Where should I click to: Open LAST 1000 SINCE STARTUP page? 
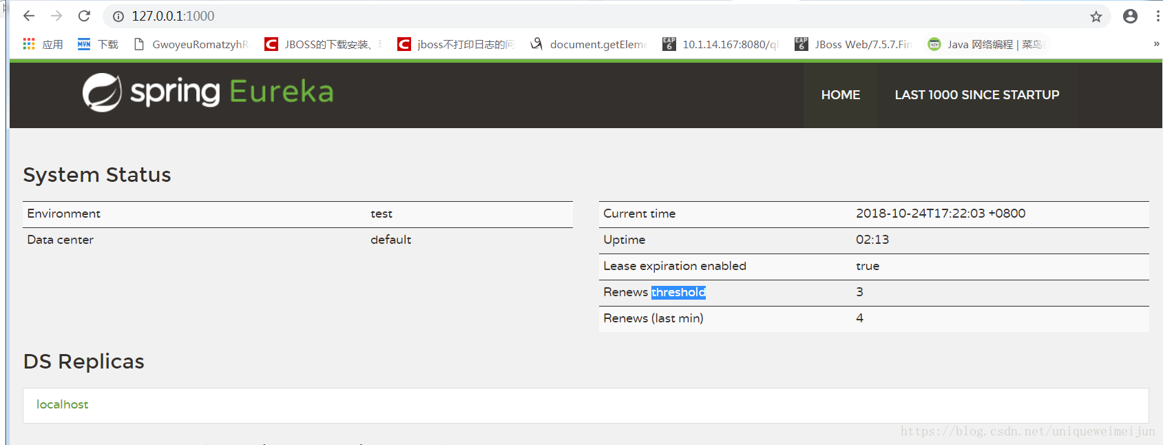pyautogui.click(x=976, y=95)
